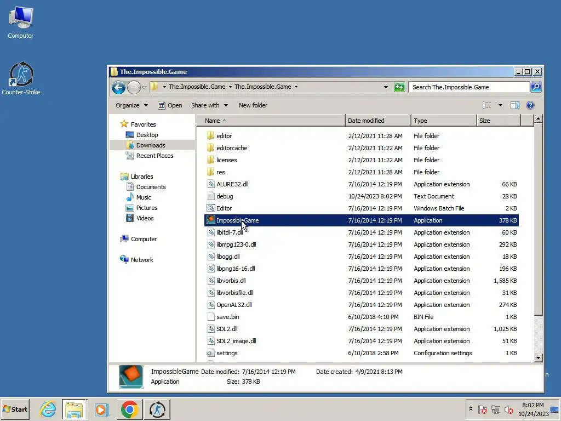
Task: Sort by the Type column header
Action: coord(444,121)
